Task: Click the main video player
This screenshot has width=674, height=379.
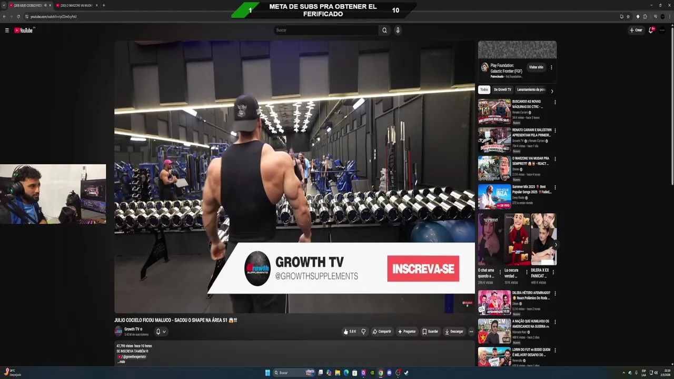Action: point(294,177)
